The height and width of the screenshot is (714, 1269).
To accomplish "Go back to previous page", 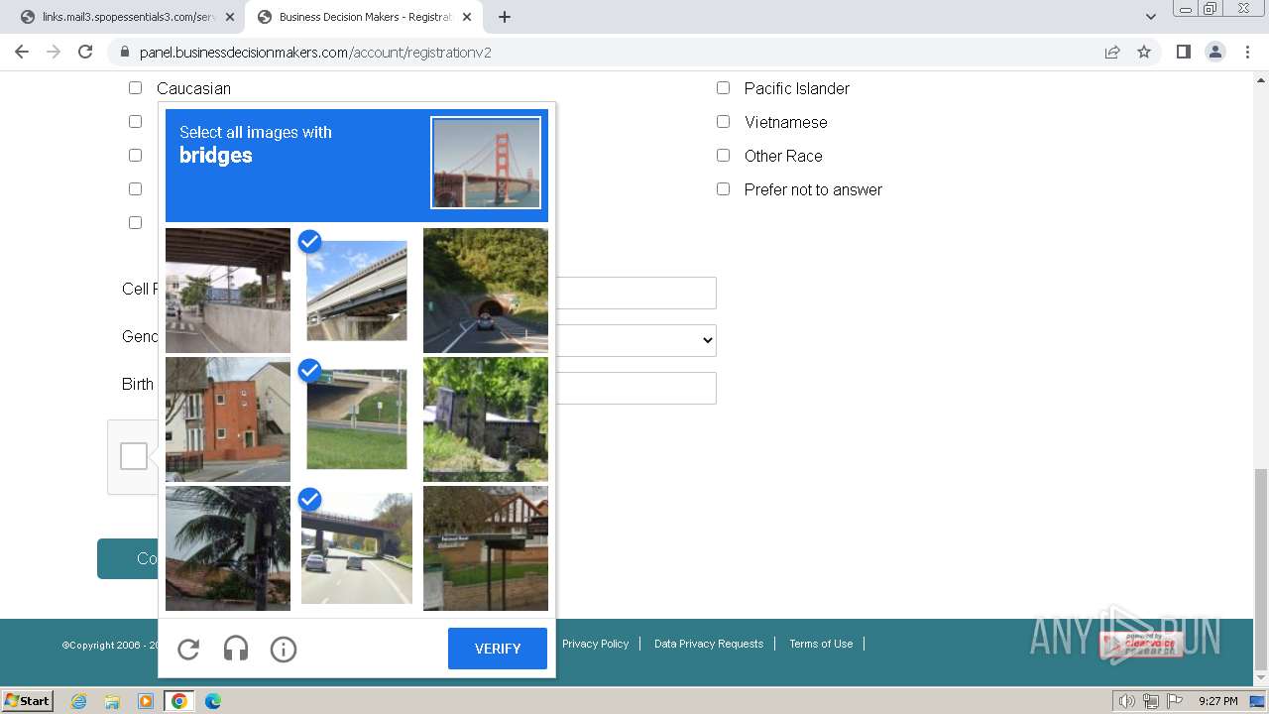I will (x=22, y=52).
